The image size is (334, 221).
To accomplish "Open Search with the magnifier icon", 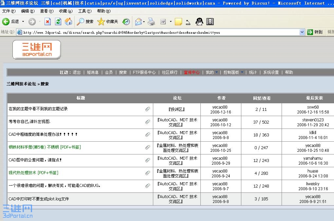I will tap(81, 22).
